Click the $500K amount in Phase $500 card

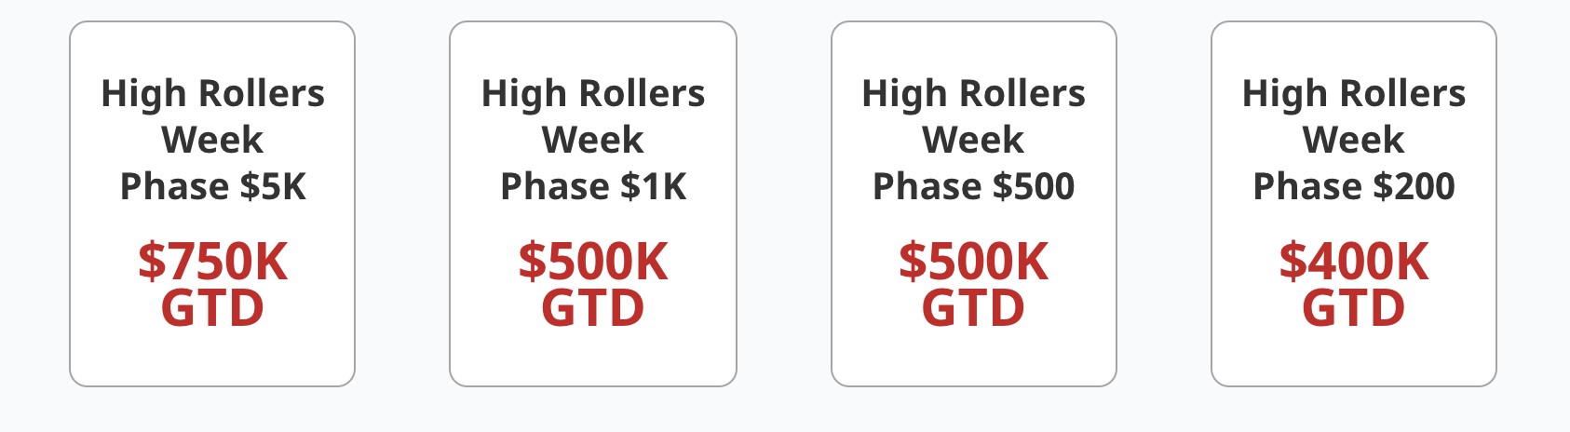[973, 262]
